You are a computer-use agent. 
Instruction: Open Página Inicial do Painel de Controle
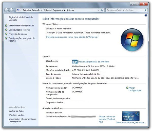21,19
